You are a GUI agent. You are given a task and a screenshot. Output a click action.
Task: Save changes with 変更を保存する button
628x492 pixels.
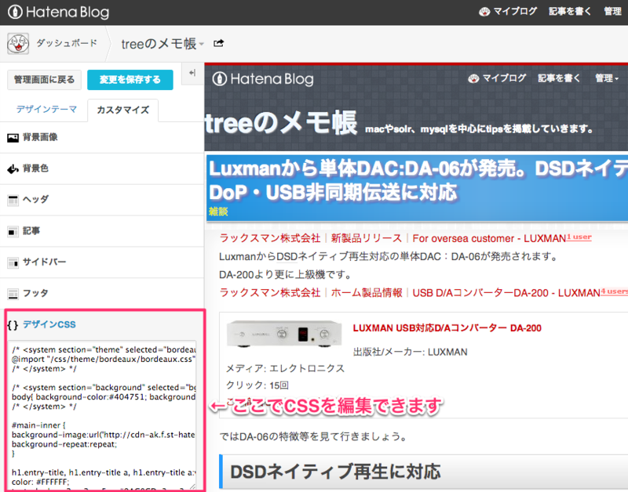pyautogui.click(x=130, y=80)
